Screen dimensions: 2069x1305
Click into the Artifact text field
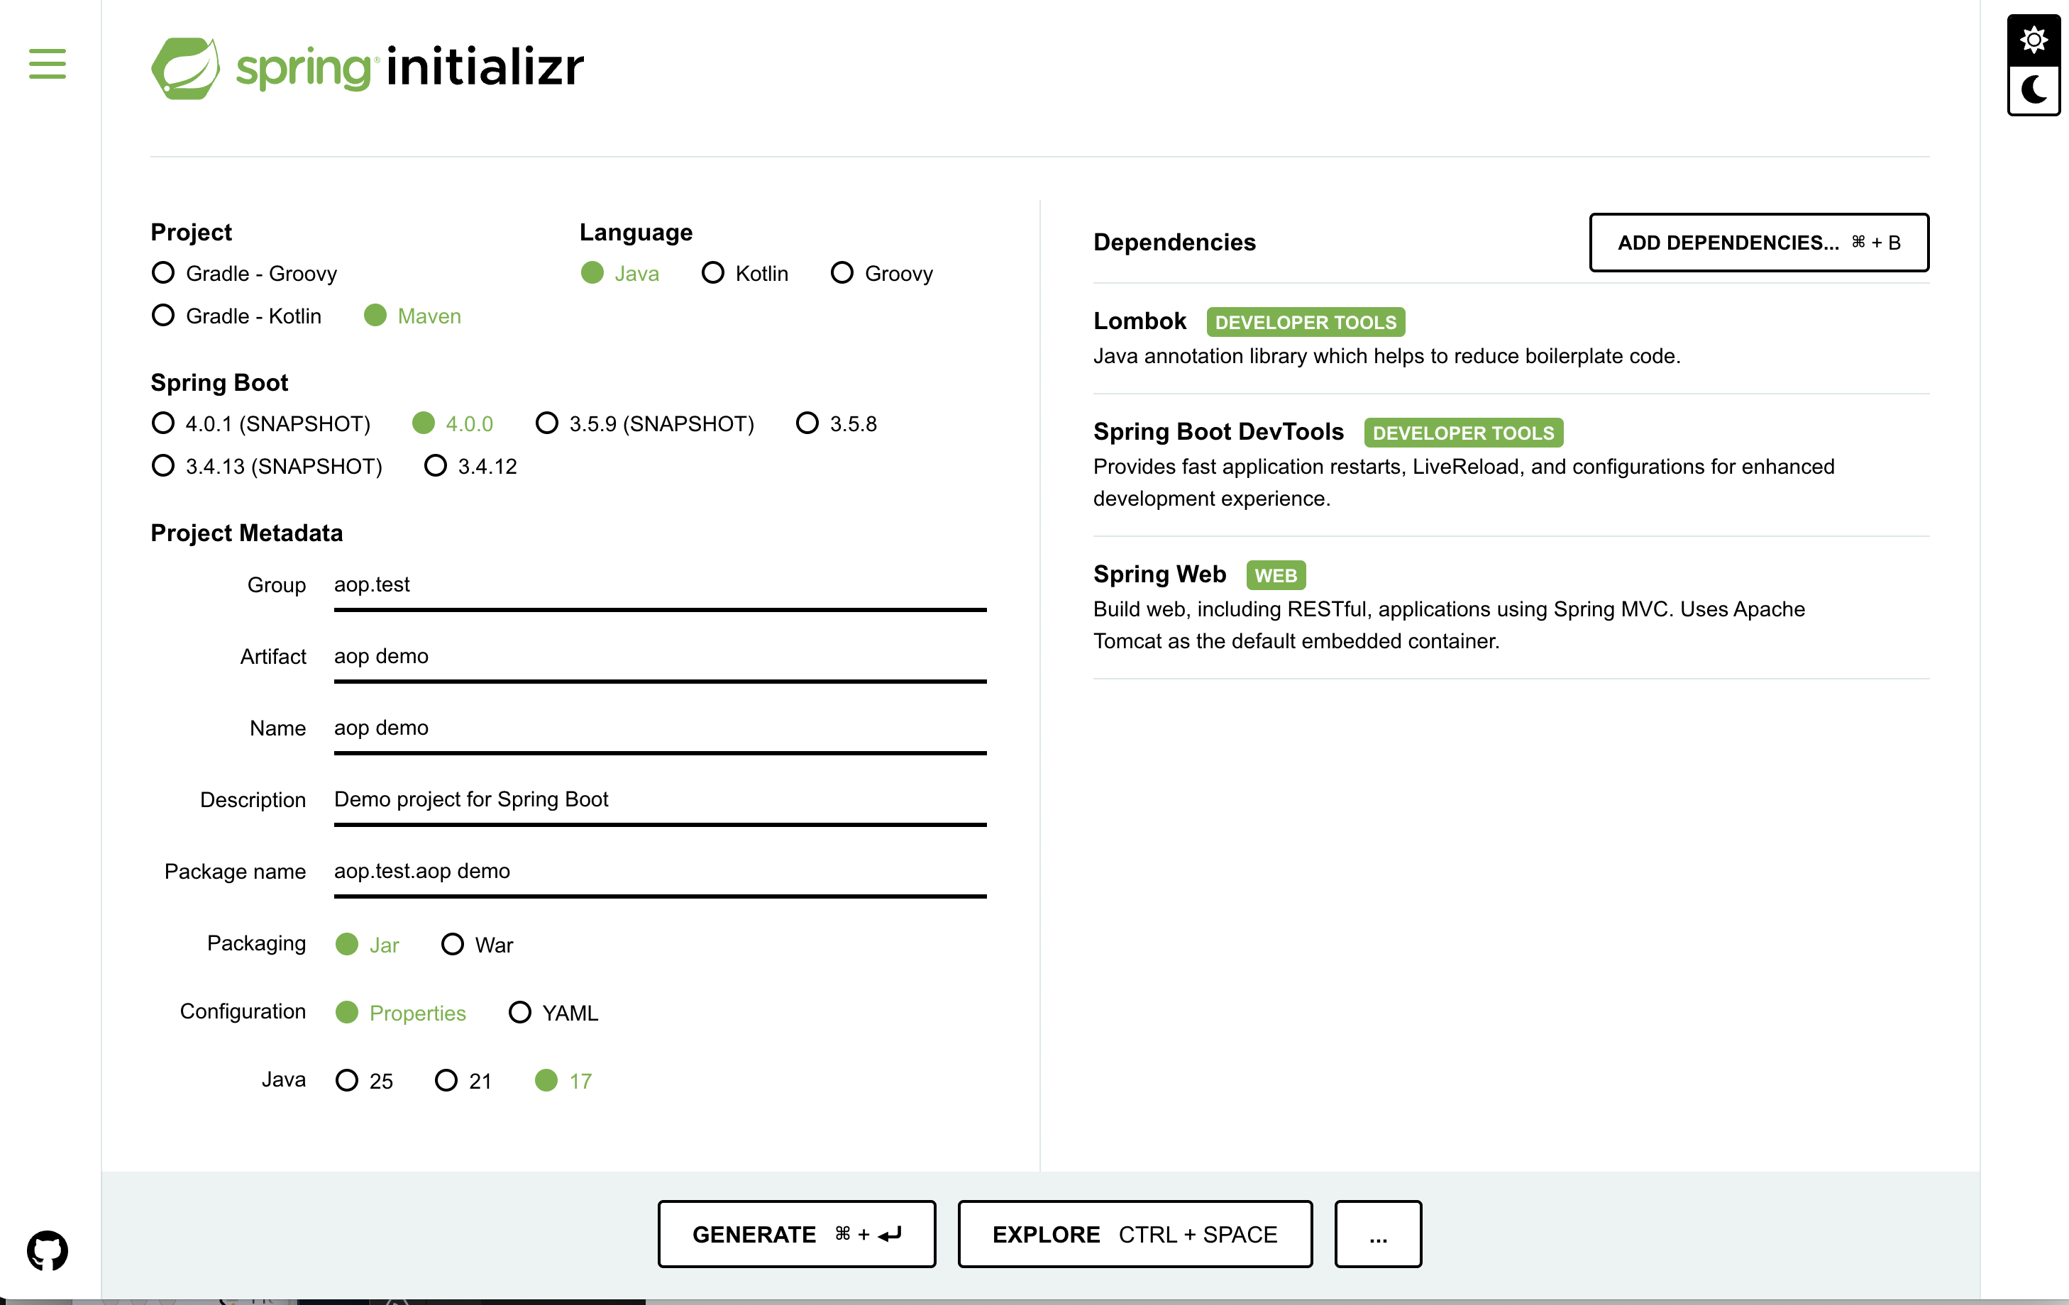pyautogui.click(x=659, y=656)
